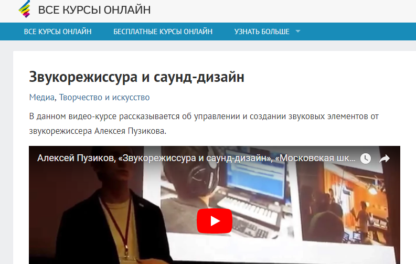
Task: Open Творчество и искусство category link
Action: [x=104, y=98]
